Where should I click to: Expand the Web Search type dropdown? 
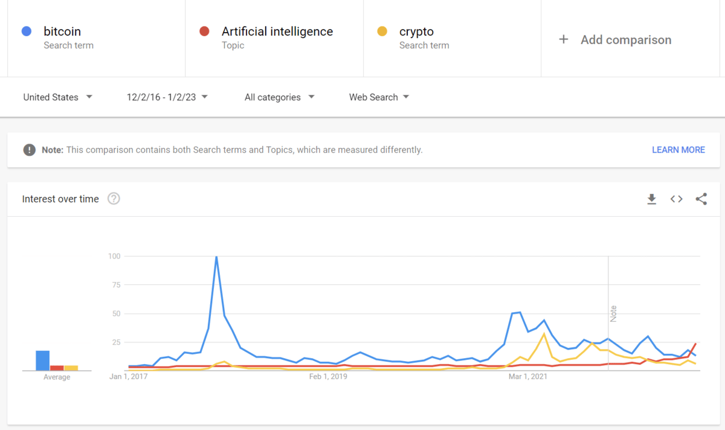pos(379,97)
